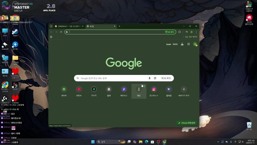Close the New Tab page tab
Screen dimensions: 257x145
[x=114, y=26]
